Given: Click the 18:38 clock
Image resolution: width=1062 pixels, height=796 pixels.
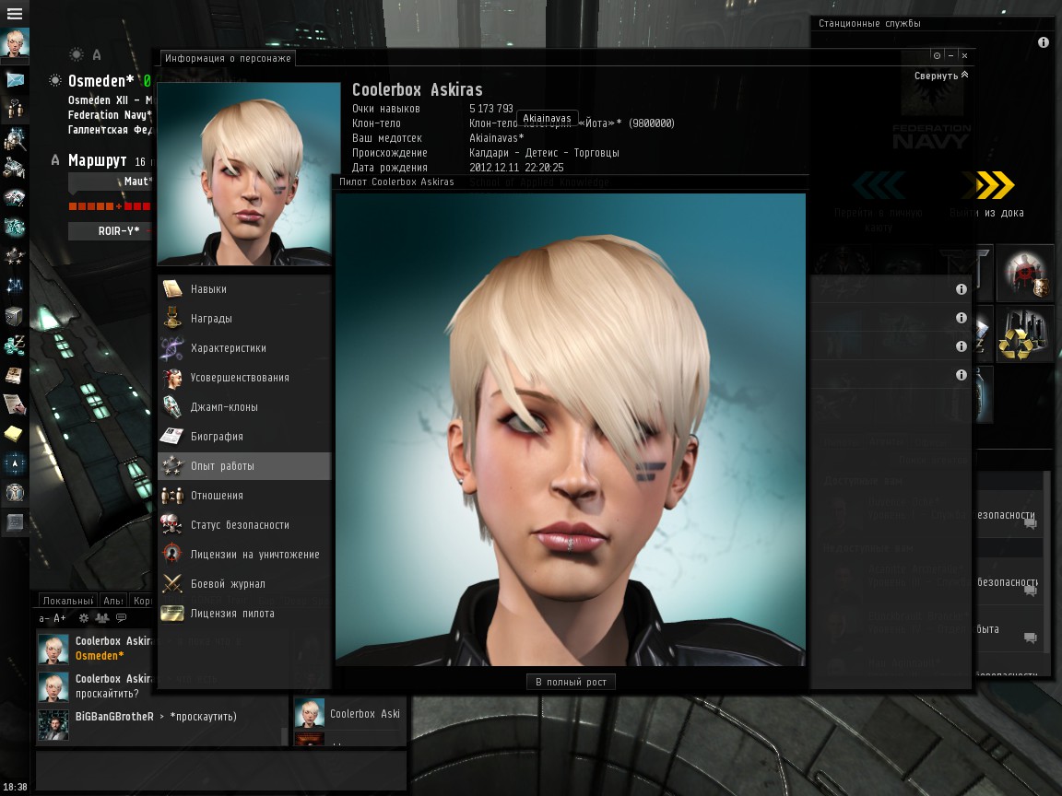Looking at the screenshot, I should (x=15, y=787).
